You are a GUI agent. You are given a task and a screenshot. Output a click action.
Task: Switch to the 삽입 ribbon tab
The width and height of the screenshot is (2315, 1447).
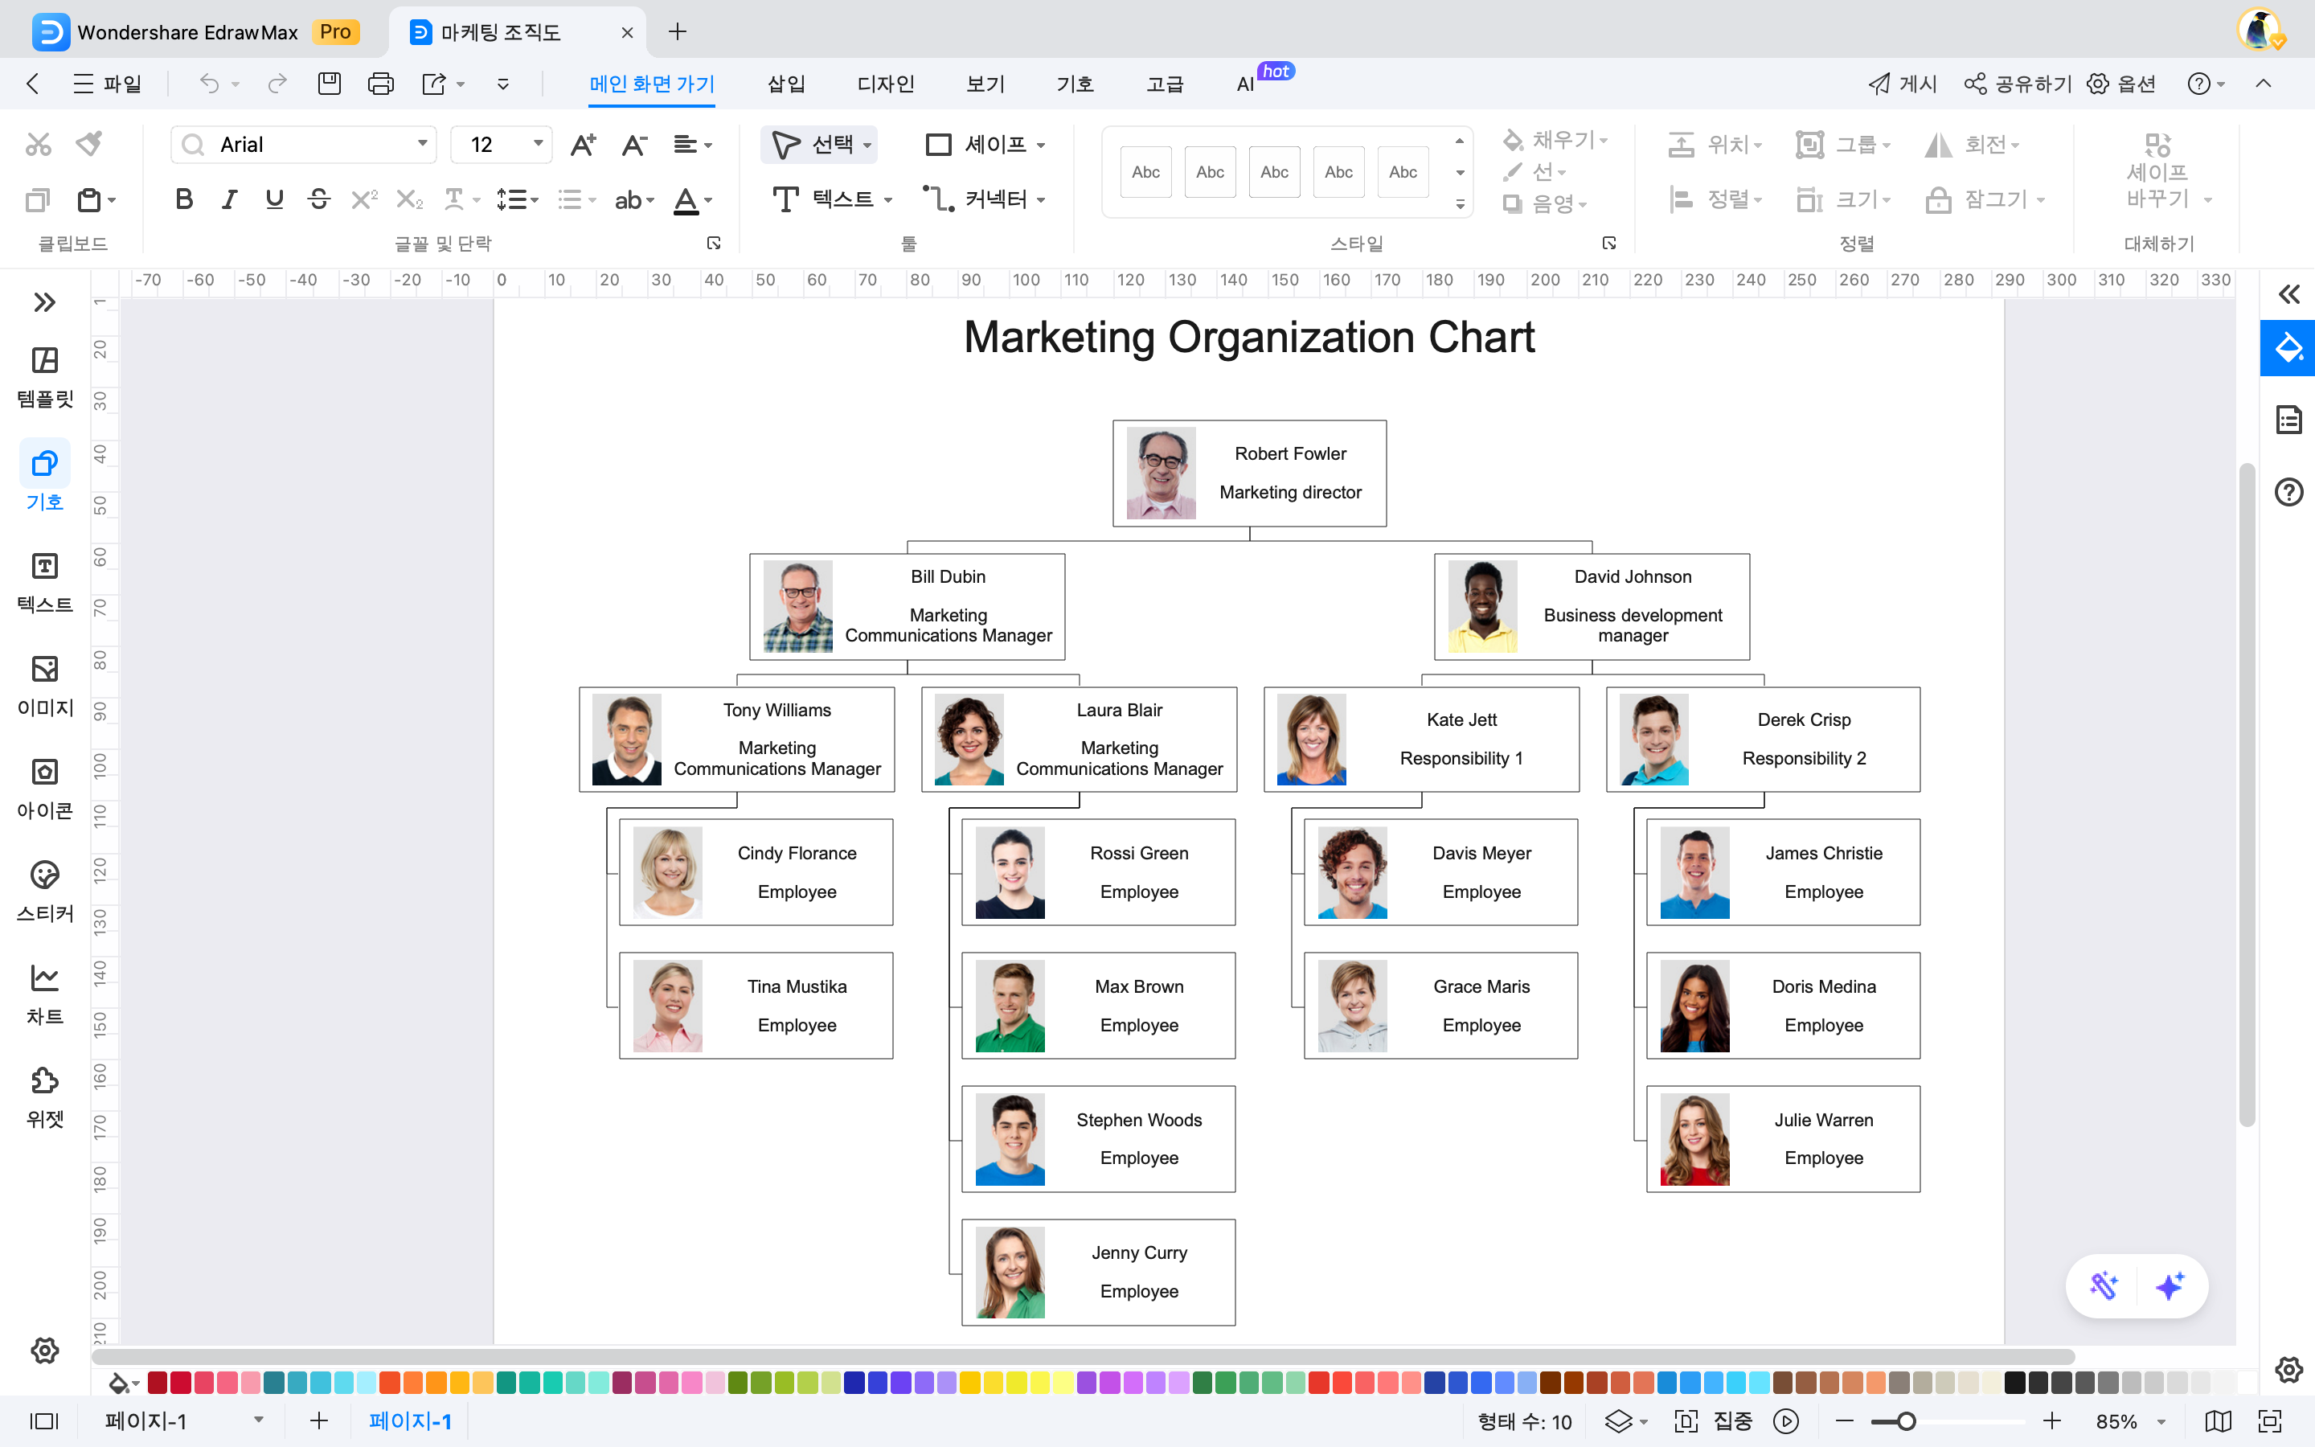click(785, 84)
